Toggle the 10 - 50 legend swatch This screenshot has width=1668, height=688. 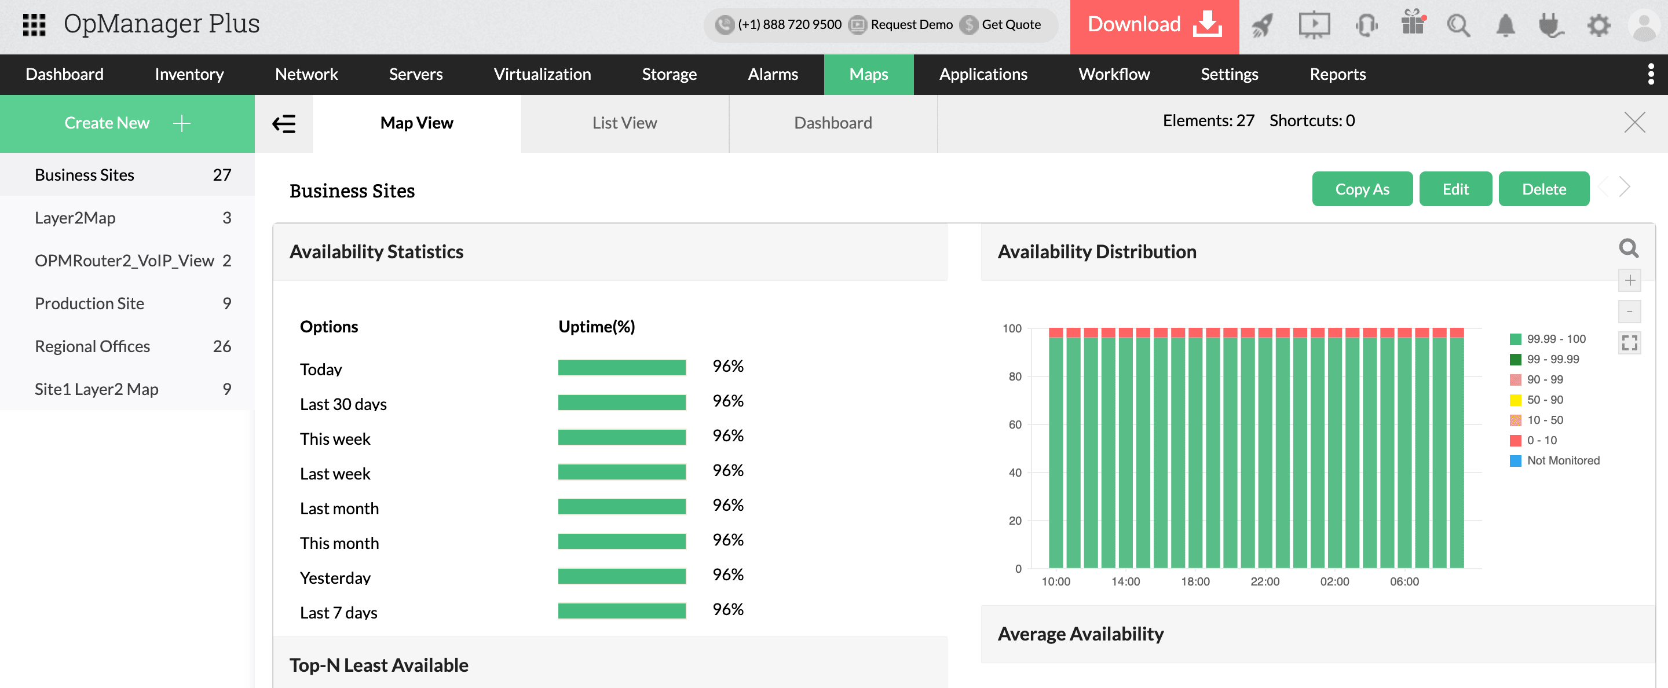coord(1515,420)
